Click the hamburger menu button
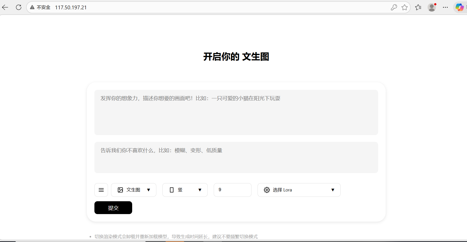 [101, 190]
